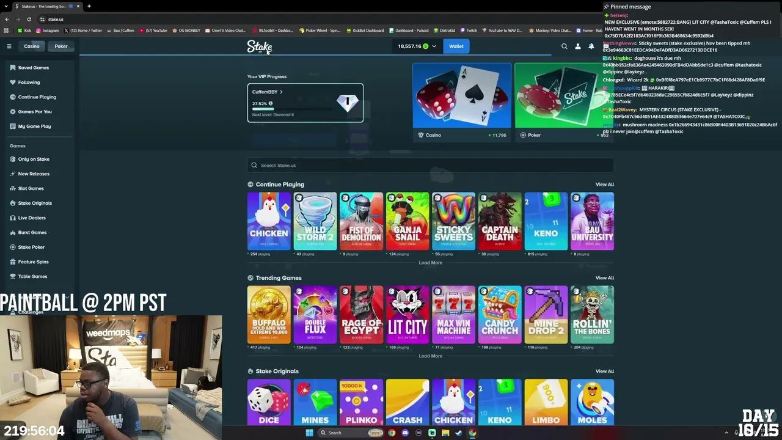Select Continue Playing in the sidebar
782x440 pixels.
pyautogui.click(x=38, y=97)
